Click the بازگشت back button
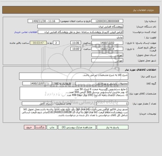 click(x=40, y=127)
